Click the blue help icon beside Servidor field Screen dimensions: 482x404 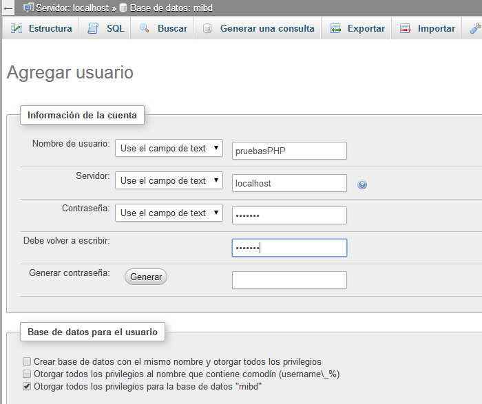tap(362, 184)
